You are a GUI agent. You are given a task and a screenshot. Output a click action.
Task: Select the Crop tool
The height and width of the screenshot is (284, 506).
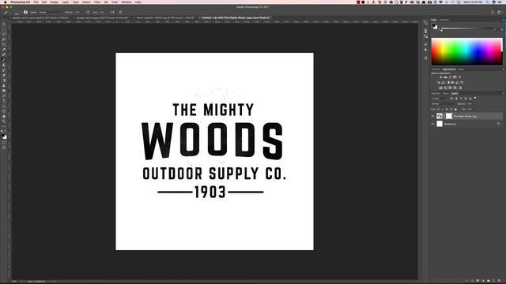click(4, 44)
